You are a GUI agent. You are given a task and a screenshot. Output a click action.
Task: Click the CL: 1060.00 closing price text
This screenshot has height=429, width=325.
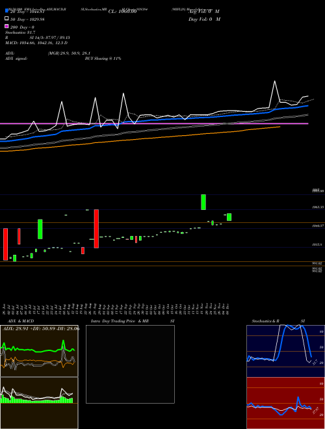[x=122, y=12]
